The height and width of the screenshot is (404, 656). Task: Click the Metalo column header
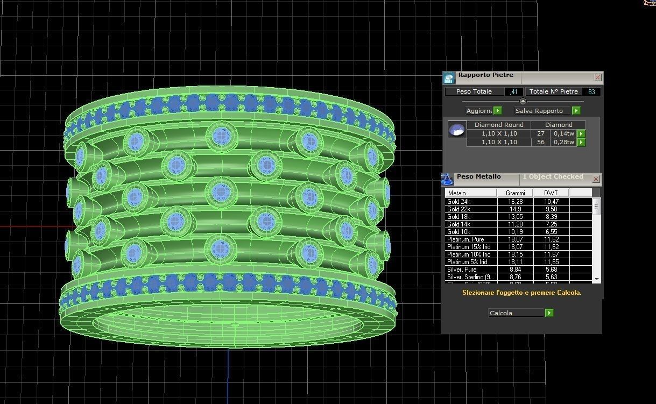point(471,193)
